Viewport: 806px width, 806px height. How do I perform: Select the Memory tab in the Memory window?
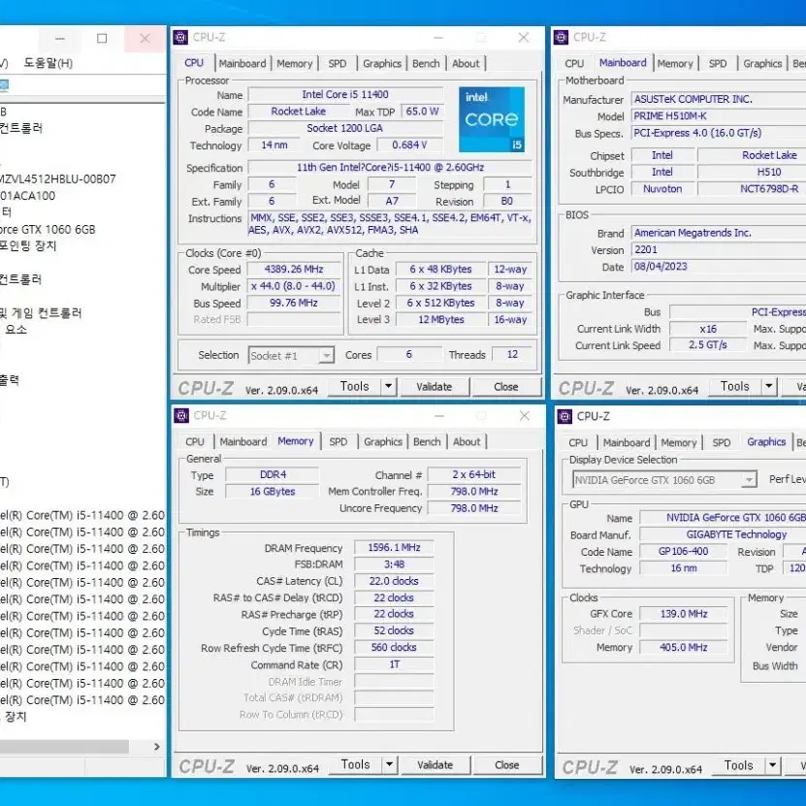pos(296,441)
